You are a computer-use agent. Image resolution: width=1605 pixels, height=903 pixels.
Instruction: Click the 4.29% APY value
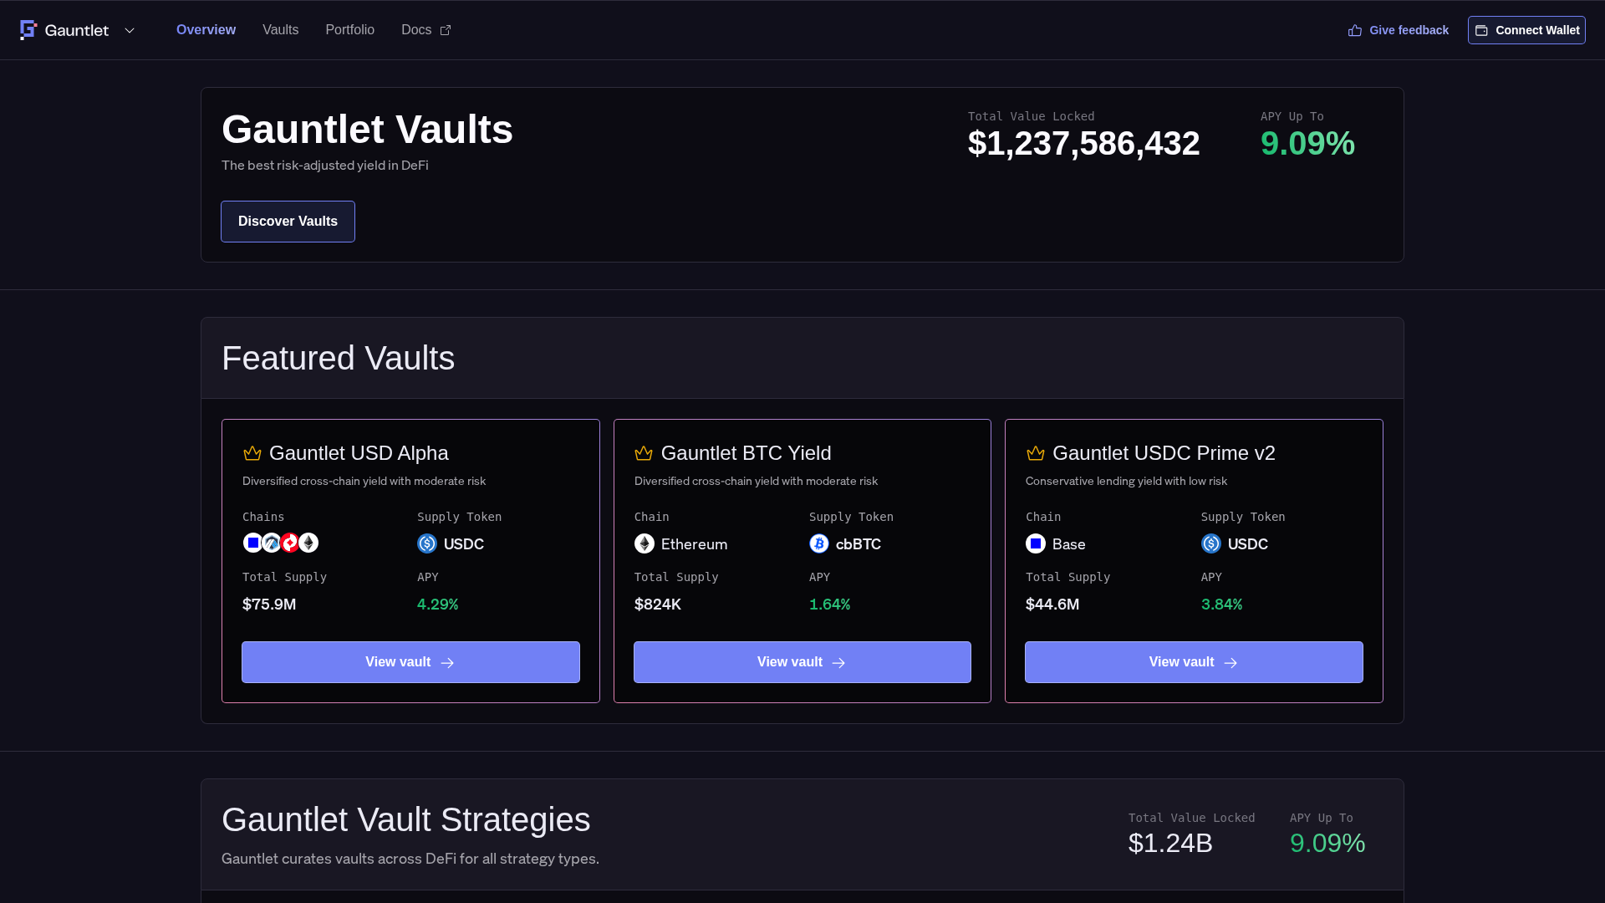438,605
